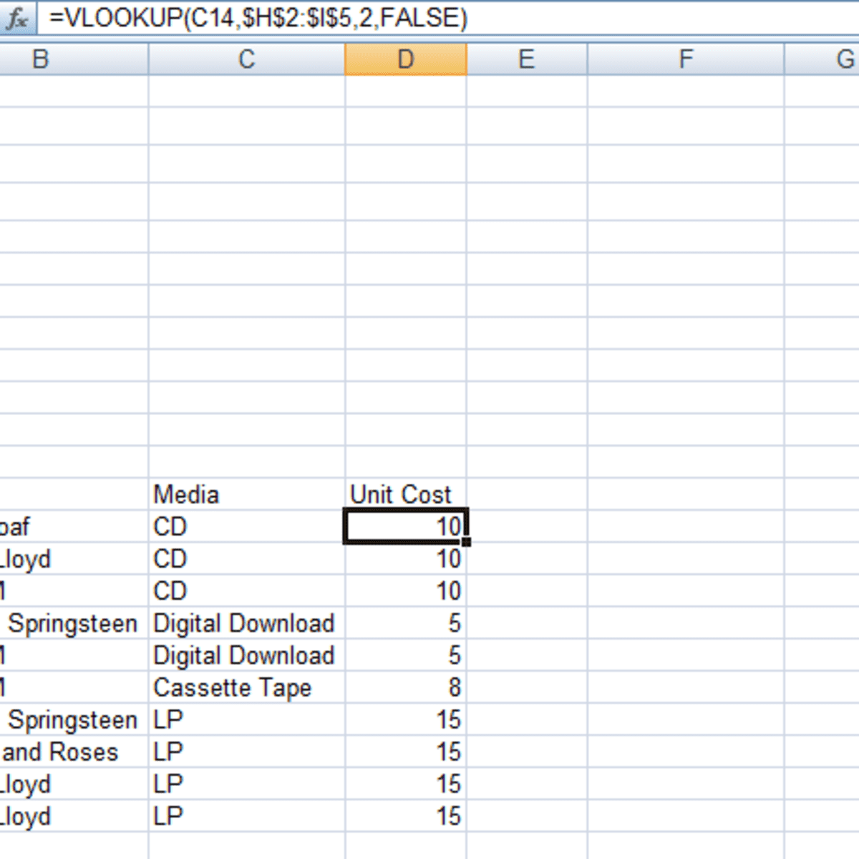Click the fill handle of the active cell
The image size is (859, 859).
coord(466,543)
